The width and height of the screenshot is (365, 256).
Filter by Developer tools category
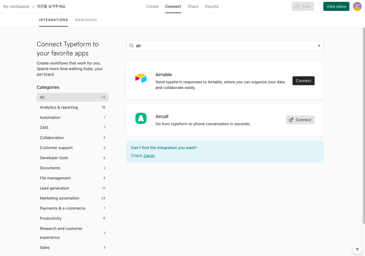click(72, 158)
